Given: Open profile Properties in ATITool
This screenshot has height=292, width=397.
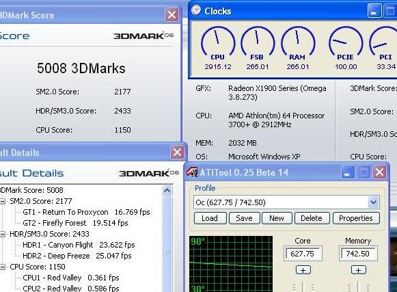Looking at the screenshot, I should click(356, 218).
